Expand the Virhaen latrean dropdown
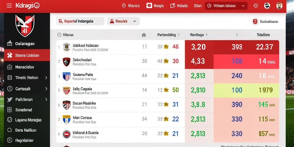 226,6
